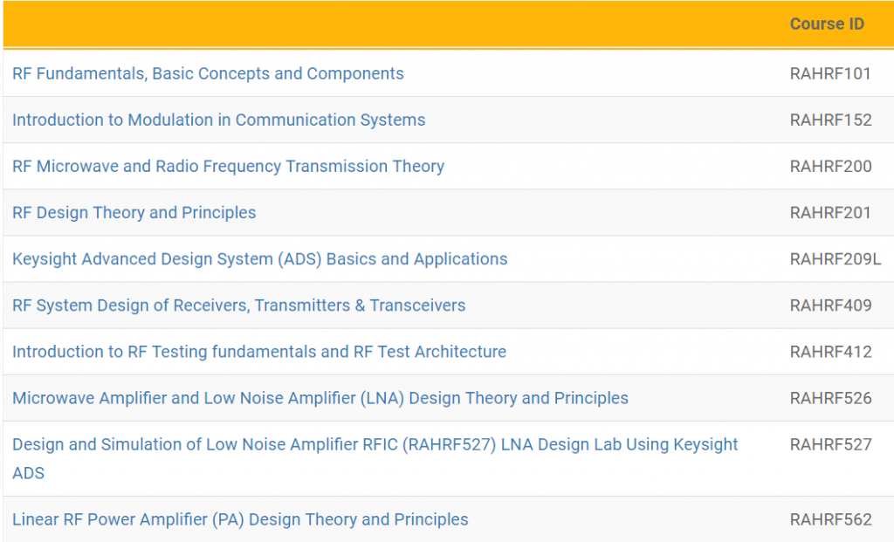The height and width of the screenshot is (542, 894).
Task: Open RF Fundamentals, Basic Concepts and Components link
Action: coord(208,74)
